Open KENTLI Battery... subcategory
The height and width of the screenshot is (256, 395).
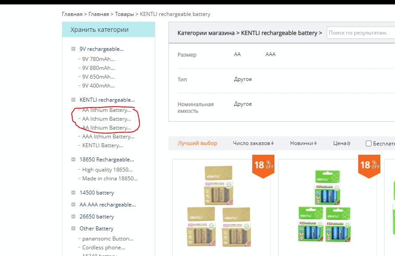102,145
